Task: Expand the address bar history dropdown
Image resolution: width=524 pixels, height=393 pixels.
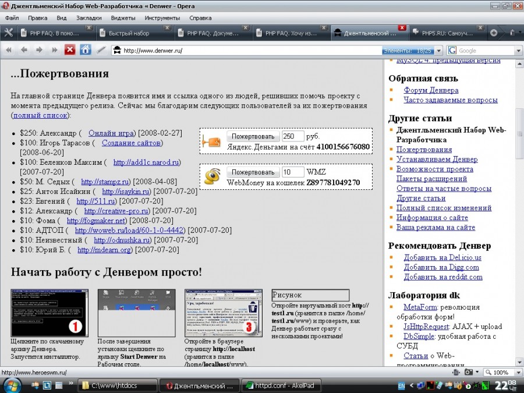Action: [x=439, y=51]
